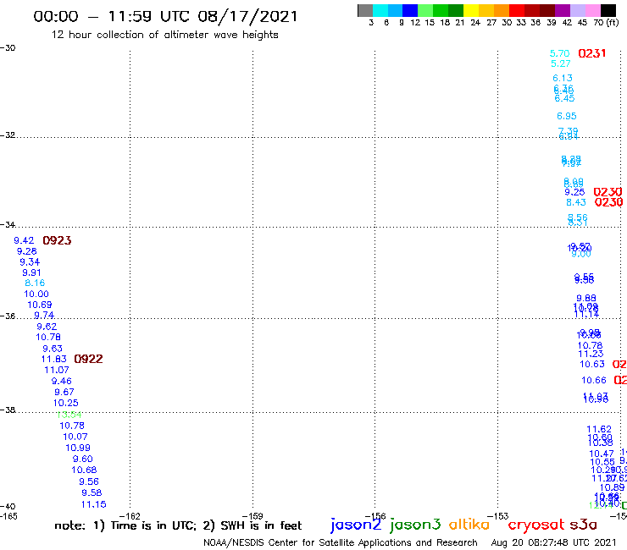Click the longitude axis label '-159'
The height and width of the screenshot is (550, 627).
(252, 516)
